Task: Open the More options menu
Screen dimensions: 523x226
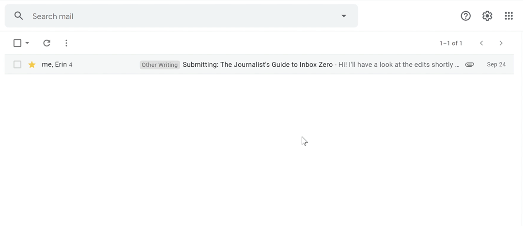Action: point(66,43)
